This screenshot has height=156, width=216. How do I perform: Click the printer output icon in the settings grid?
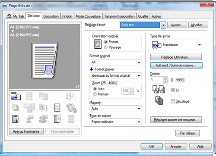pos(16,96)
